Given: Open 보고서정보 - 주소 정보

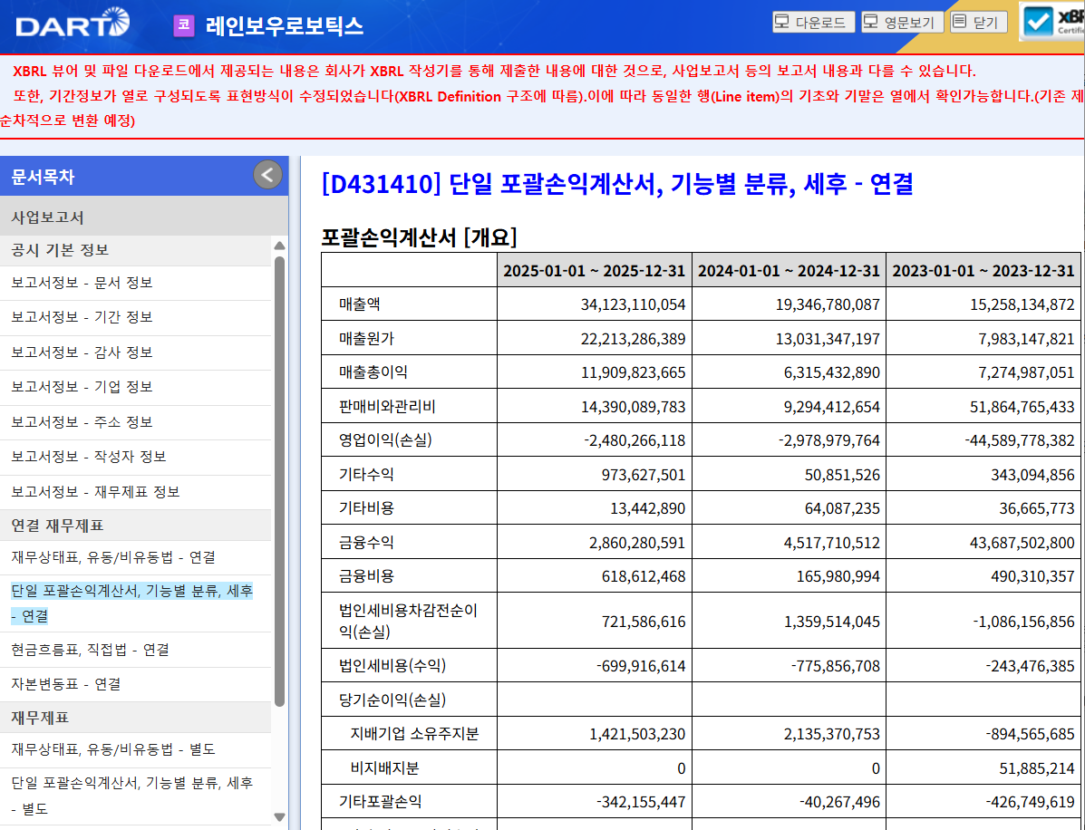Looking at the screenshot, I should click(82, 422).
